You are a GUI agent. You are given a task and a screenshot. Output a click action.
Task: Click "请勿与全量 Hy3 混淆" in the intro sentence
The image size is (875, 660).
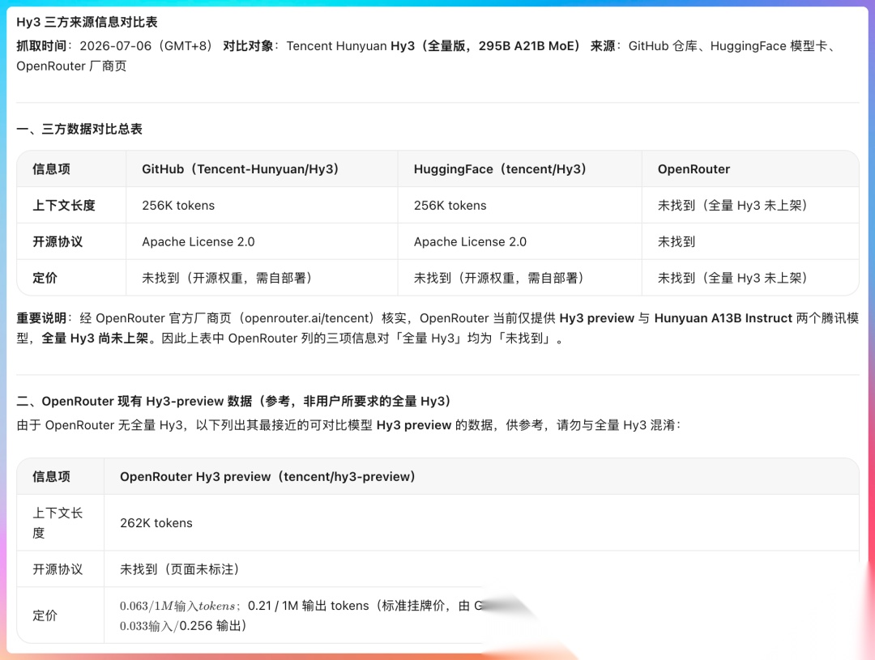click(616, 425)
